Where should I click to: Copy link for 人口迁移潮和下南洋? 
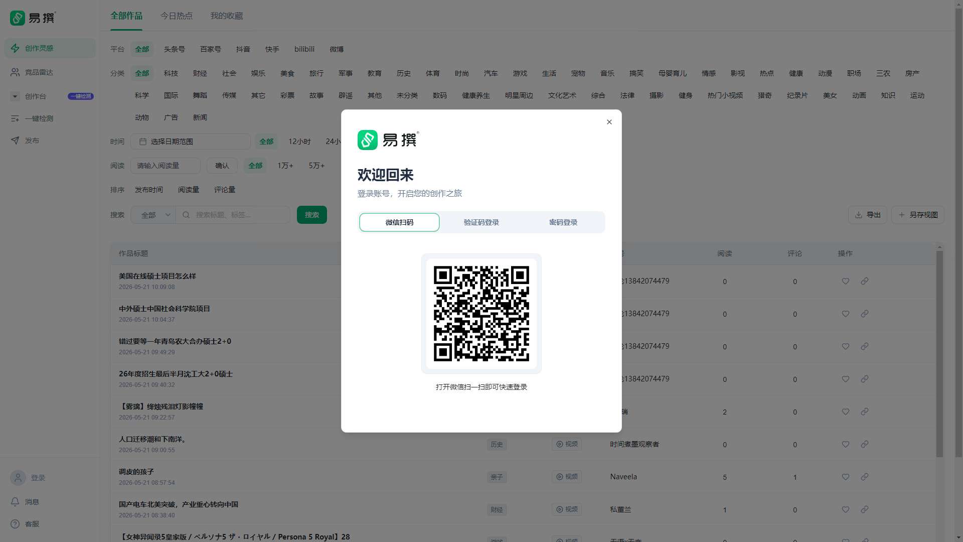click(864, 444)
